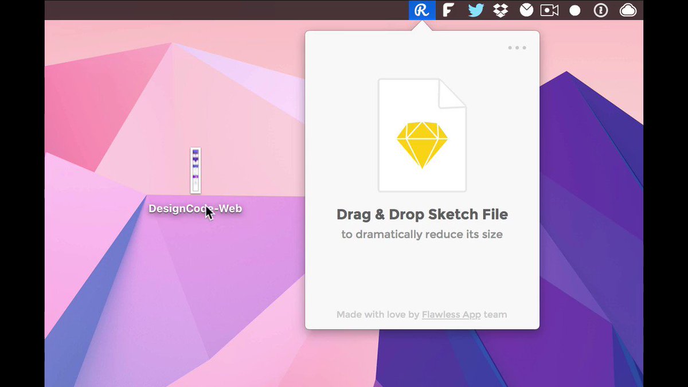Image resolution: width=688 pixels, height=387 pixels.
Task: Click the round envelope mail menu bar icon
Action: point(526,10)
